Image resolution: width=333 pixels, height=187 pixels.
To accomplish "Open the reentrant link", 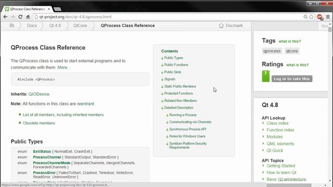I will tap(85, 104).
